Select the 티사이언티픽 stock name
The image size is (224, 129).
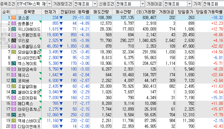(29, 58)
